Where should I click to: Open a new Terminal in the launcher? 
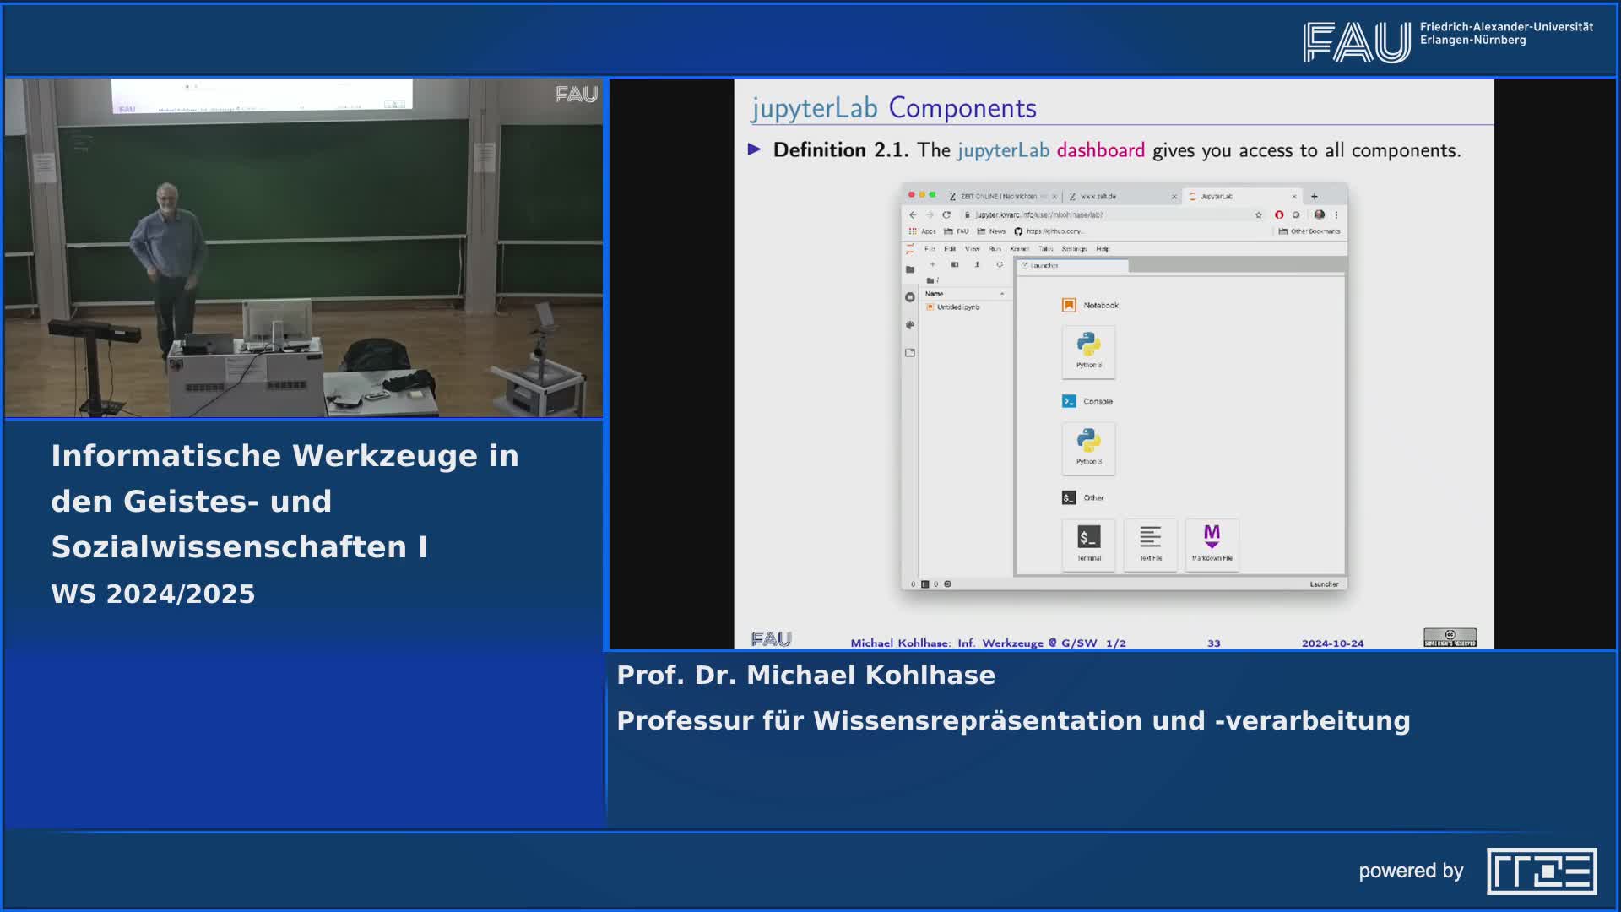pyautogui.click(x=1089, y=544)
